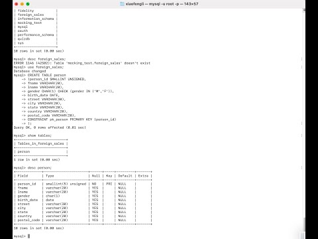Click 'gender' in the desc table Field column
The height and width of the screenshot is (239, 318).
coord(24,196)
